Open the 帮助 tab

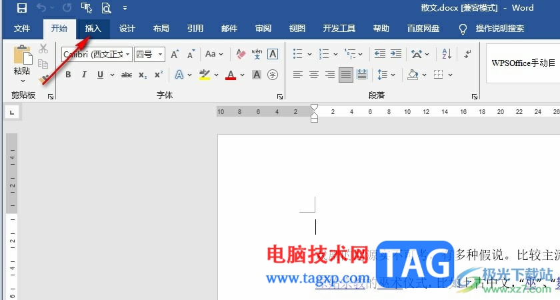pyautogui.click(x=381, y=29)
